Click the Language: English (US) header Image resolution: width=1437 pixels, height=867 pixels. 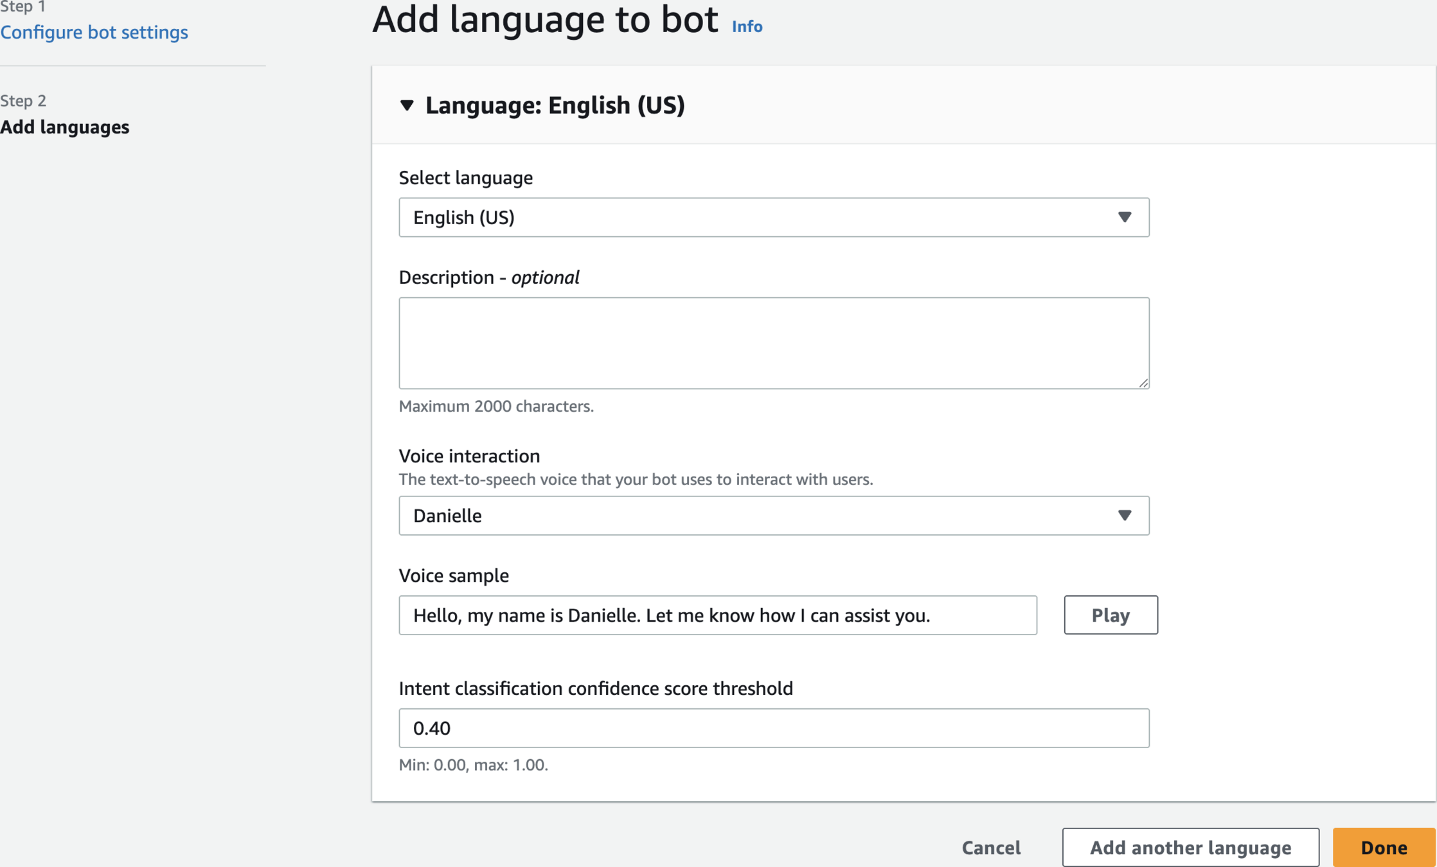pos(555,105)
